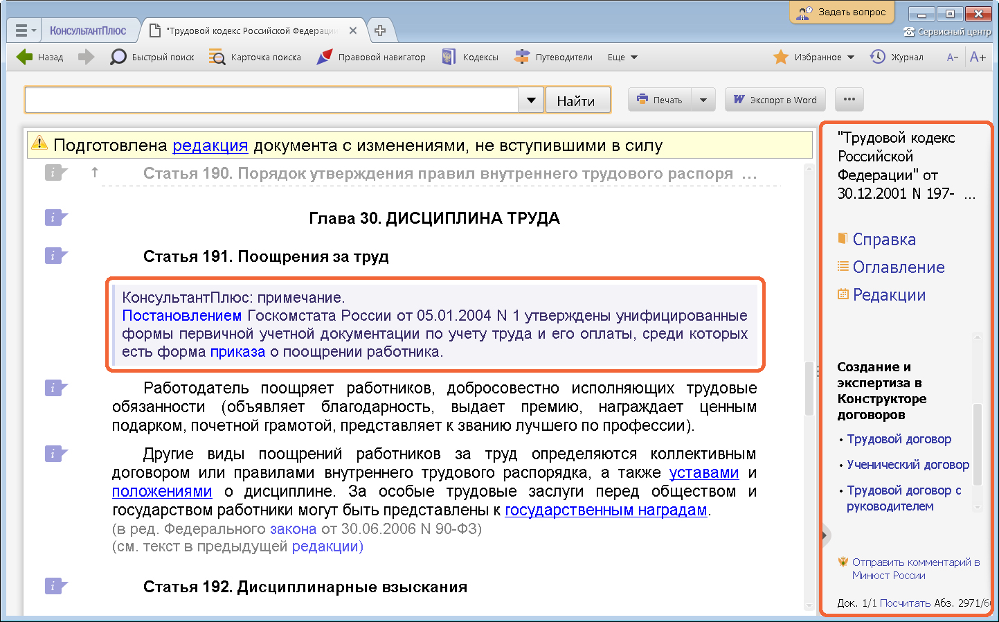
Task: Click info icon beside Другие виды поощрений paragraph
Action: tap(55, 454)
